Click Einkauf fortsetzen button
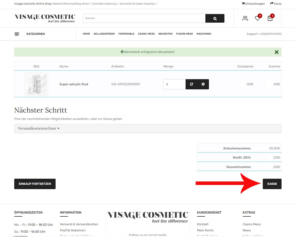Screen dimensions: 295x237 (35, 184)
